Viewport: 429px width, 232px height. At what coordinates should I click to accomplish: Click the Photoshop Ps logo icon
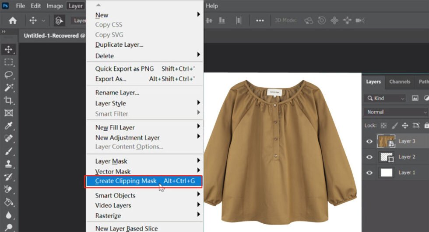pyautogui.click(x=5, y=6)
